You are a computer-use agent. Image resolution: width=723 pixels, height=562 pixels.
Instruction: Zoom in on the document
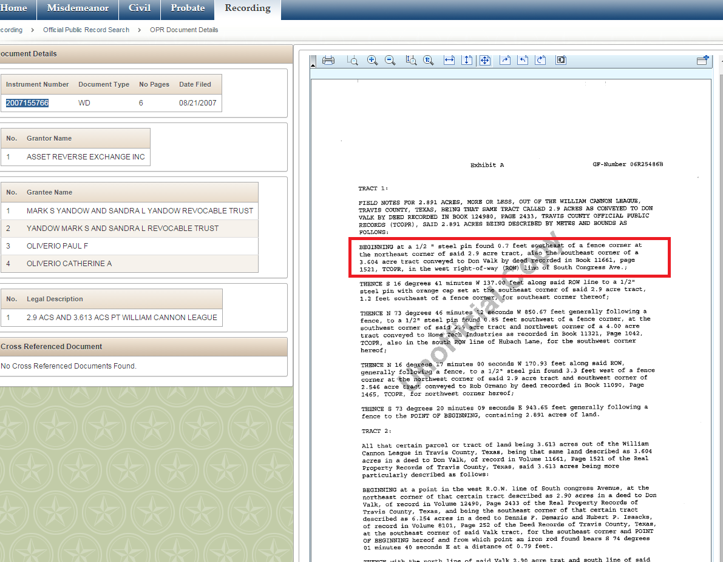coord(372,60)
